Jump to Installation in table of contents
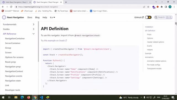Image resolution: width=177 pixels, height=100 pixels. click(x=149, y=27)
